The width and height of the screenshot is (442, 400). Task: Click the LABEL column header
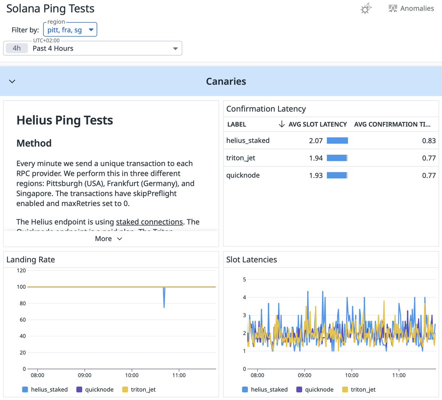click(x=237, y=124)
